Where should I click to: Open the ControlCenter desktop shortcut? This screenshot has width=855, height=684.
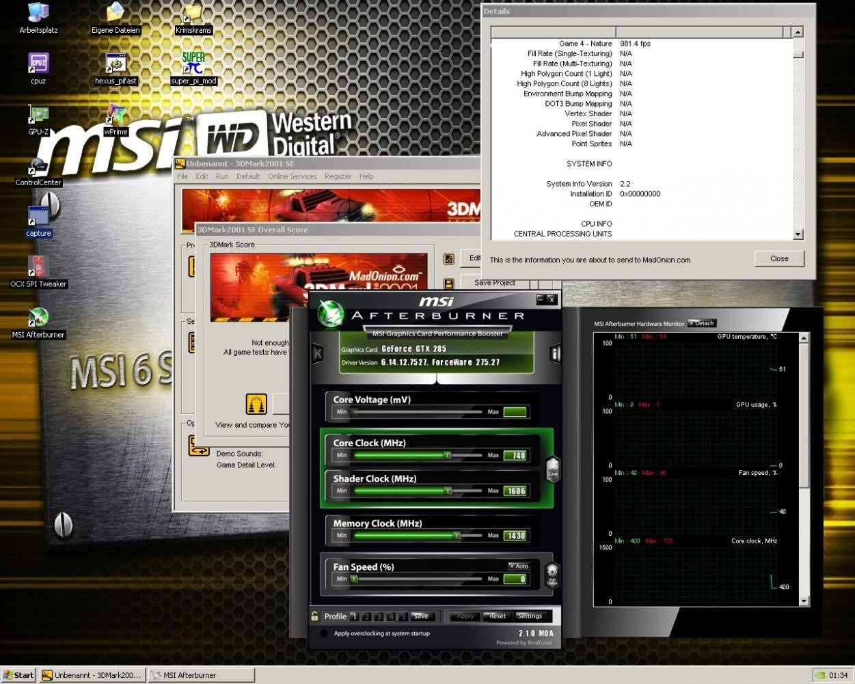click(x=38, y=165)
